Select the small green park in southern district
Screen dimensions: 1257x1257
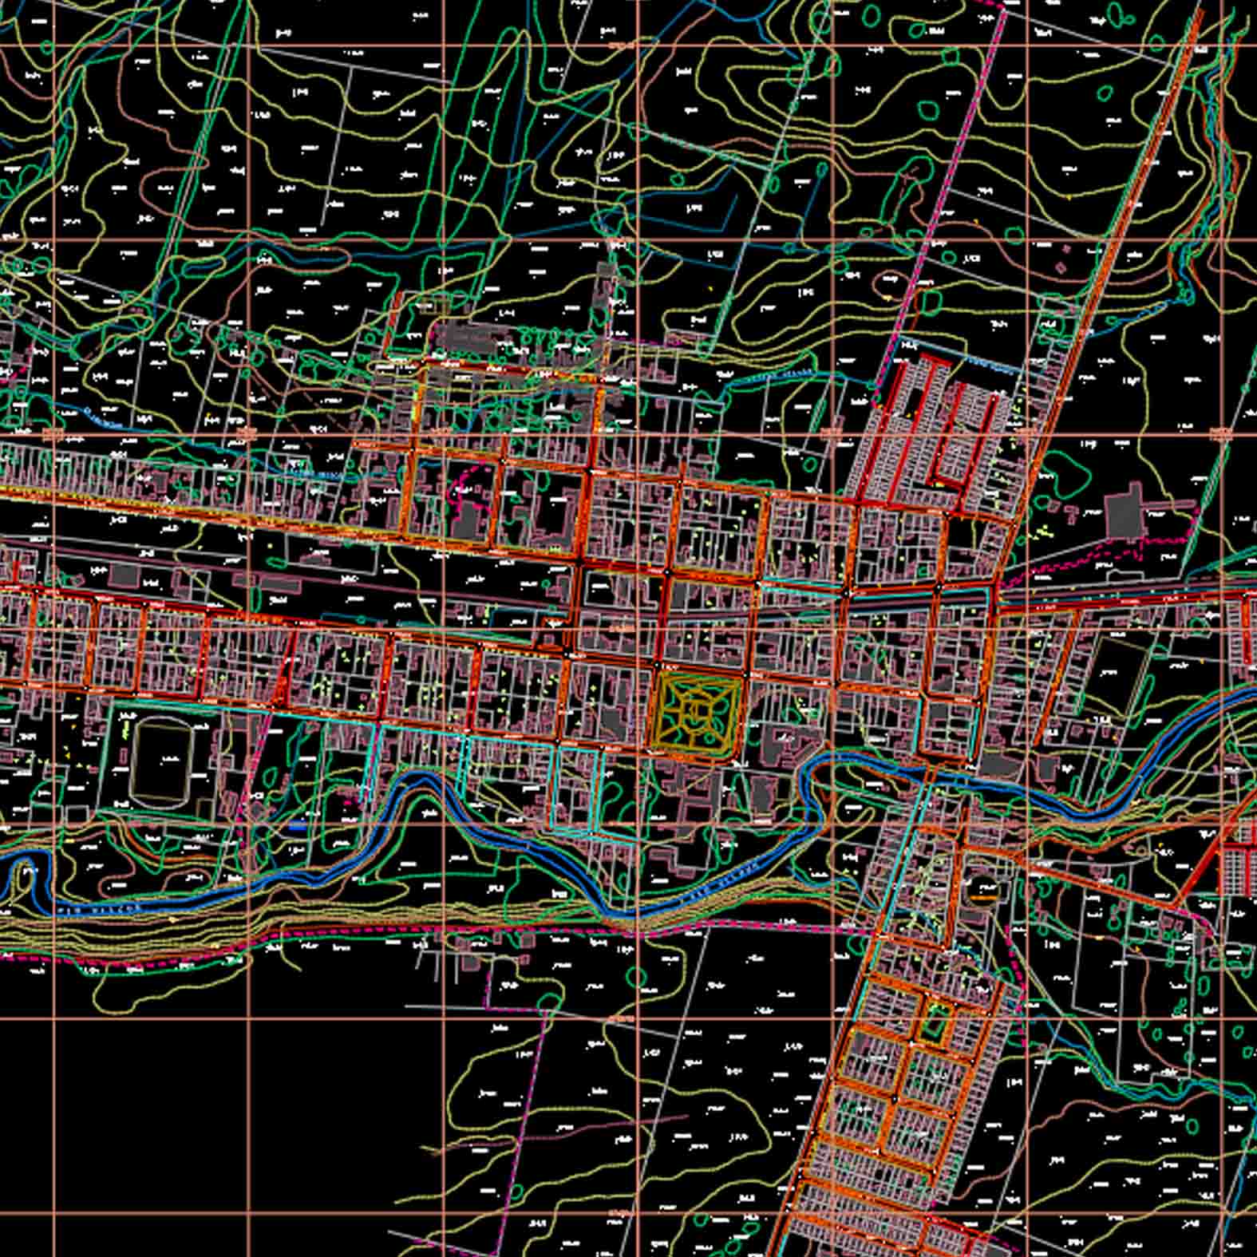pyautogui.click(x=935, y=1022)
